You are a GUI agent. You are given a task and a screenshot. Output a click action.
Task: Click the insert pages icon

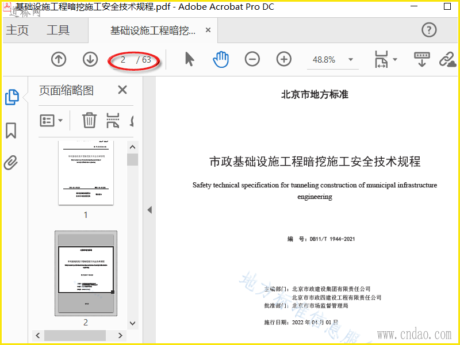coord(113,120)
